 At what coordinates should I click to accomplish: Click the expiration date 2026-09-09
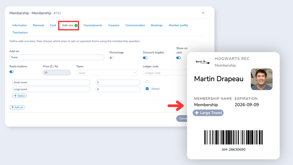[x=247, y=105]
